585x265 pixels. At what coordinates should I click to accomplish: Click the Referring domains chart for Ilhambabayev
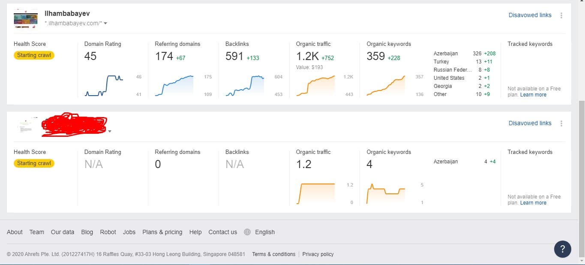(174, 86)
